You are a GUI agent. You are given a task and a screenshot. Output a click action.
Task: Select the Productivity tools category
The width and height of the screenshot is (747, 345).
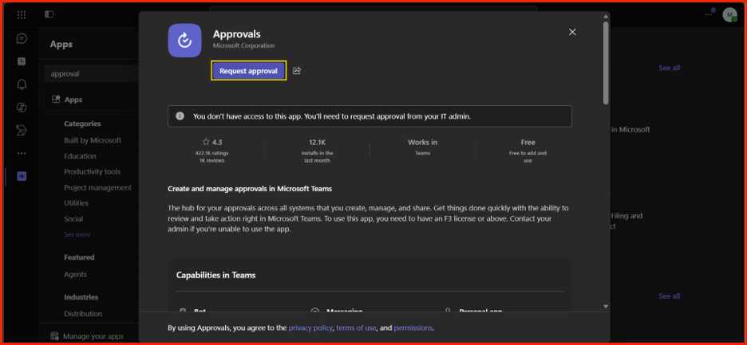pos(93,172)
